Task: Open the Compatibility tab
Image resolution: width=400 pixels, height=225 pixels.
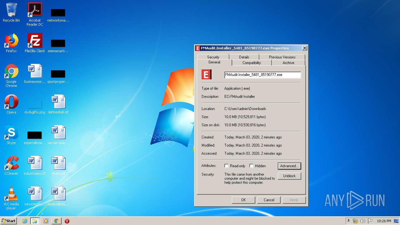Action: (252, 62)
